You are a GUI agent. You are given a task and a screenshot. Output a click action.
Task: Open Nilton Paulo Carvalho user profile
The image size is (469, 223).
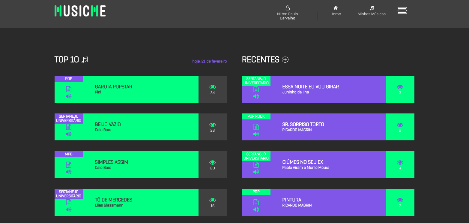(x=288, y=13)
